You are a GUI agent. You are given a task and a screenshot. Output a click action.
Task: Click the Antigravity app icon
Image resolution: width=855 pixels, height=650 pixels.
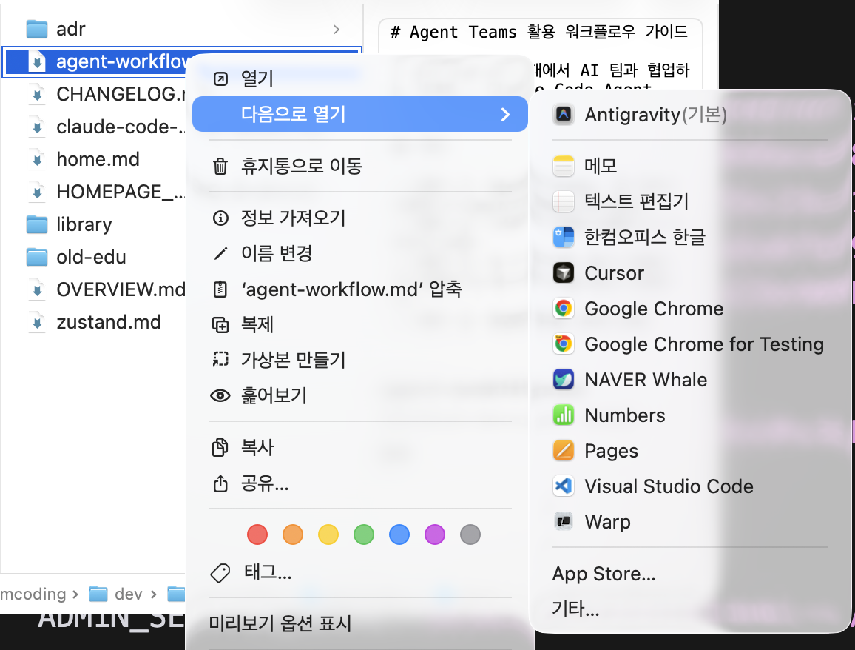click(564, 115)
